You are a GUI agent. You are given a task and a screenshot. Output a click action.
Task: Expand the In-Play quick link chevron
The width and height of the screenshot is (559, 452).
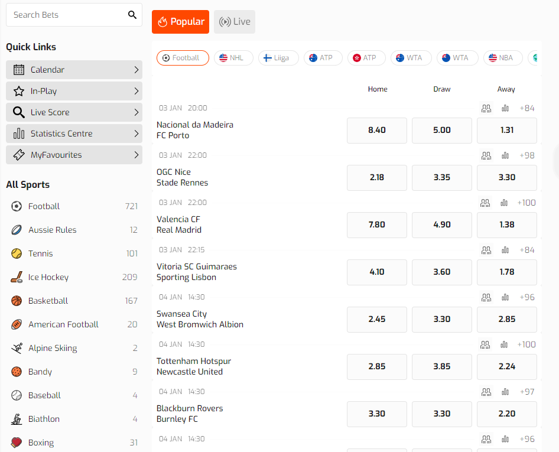pos(136,91)
